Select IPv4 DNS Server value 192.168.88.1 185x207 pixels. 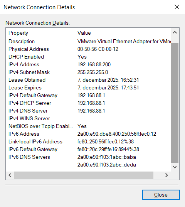pos(91,111)
